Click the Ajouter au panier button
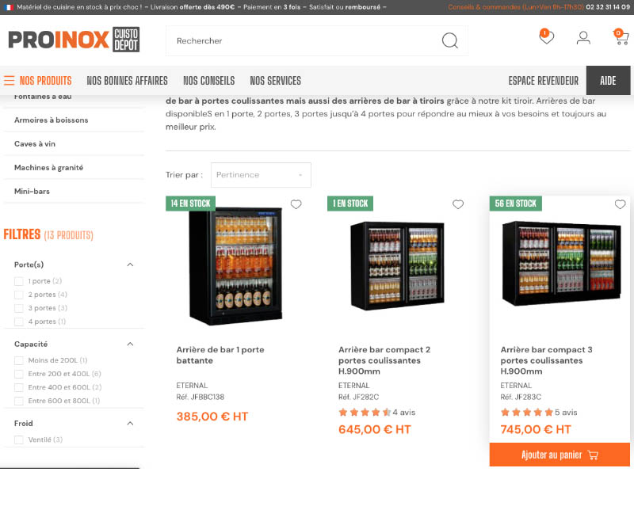Viewport: 634px width, 510px height. pyautogui.click(x=560, y=455)
